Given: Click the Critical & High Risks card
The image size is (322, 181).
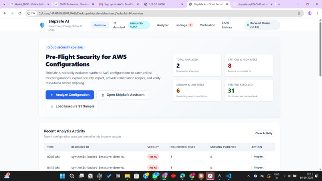Looking at the screenshot, I should pos(248,66).
